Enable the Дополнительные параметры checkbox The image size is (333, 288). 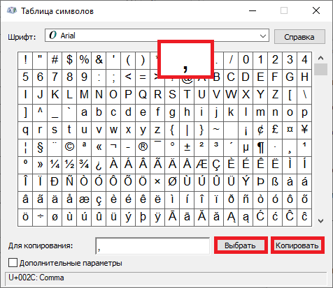pyautogui.click(x=13, y=263)
